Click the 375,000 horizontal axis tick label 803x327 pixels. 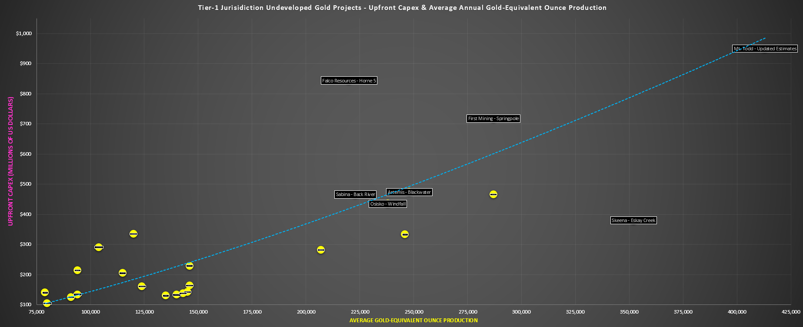[x=683, y=312]
